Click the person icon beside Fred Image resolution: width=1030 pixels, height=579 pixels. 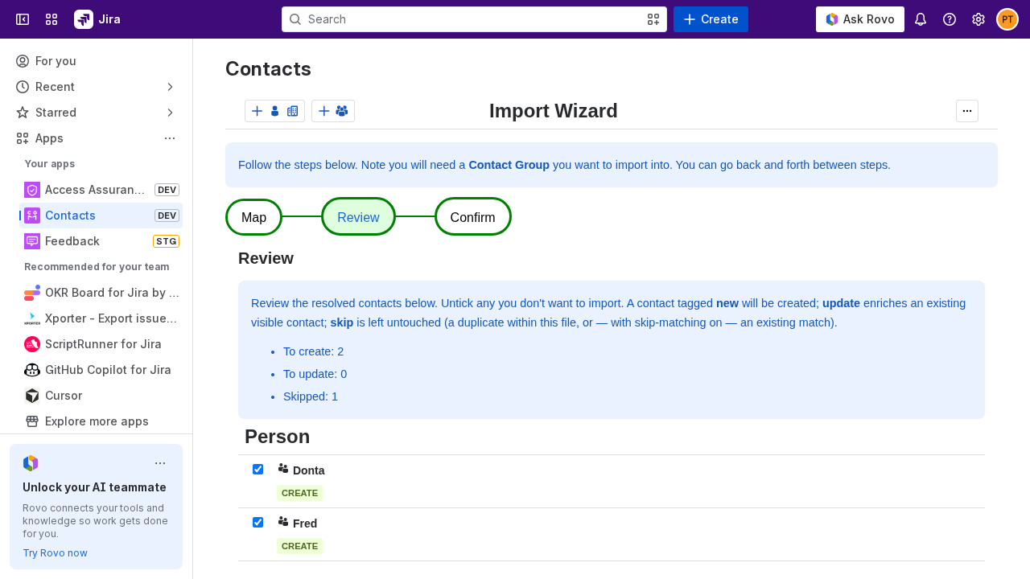(283, 521)
